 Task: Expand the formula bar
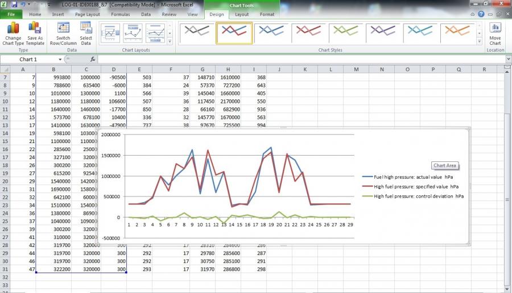[x=507, y=59]
